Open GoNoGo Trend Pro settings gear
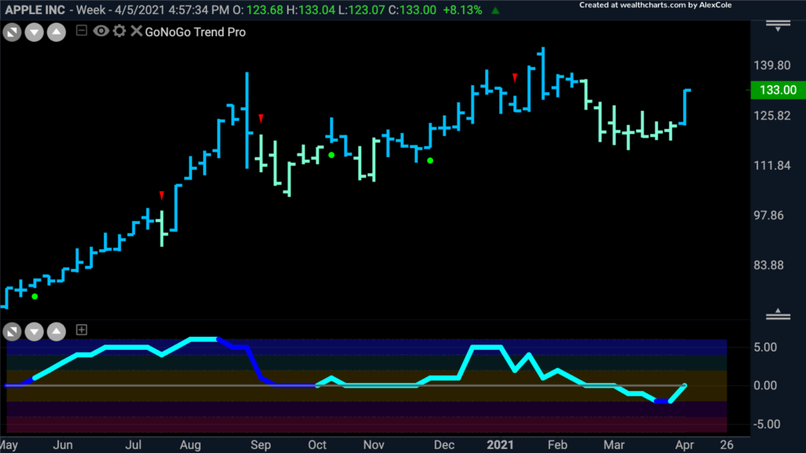806x453 pixels. click(x=120, y=31)
